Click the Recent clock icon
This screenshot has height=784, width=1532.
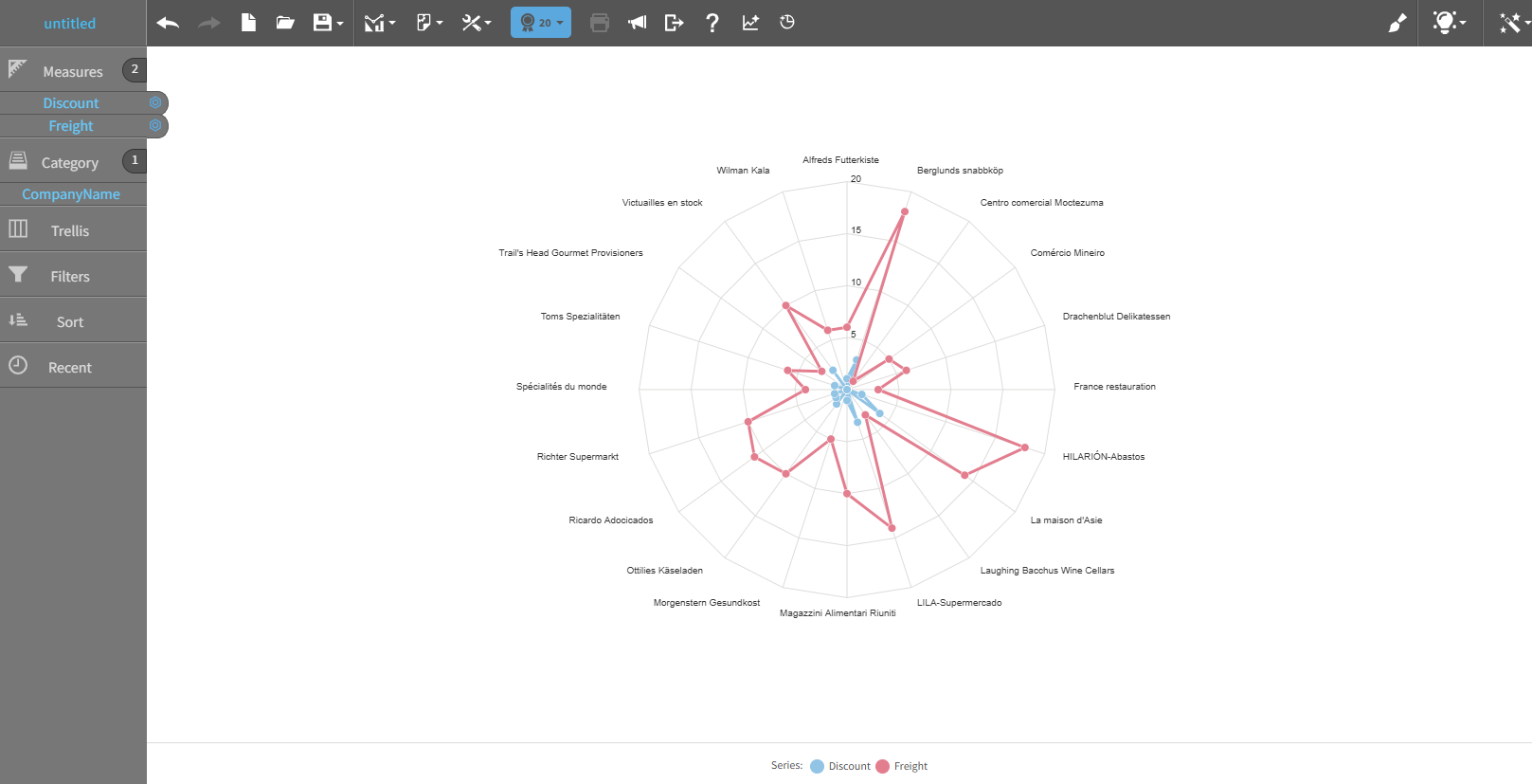[x=18, y=365]
